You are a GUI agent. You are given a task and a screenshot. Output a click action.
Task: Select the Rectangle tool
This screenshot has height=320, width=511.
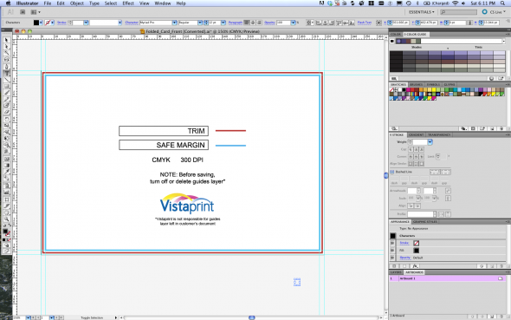tap(7, 86)
